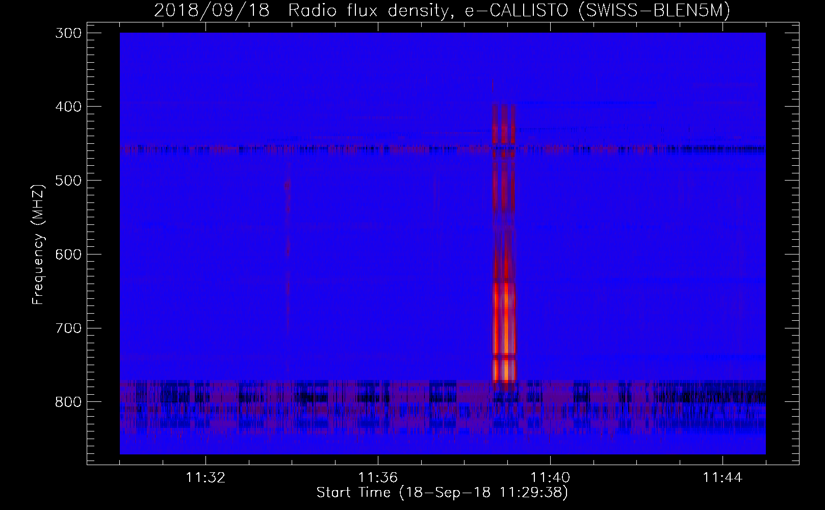Click the 11:32 time tick label
The height and width of the screenshot is (510, 825).
point(205,478)
